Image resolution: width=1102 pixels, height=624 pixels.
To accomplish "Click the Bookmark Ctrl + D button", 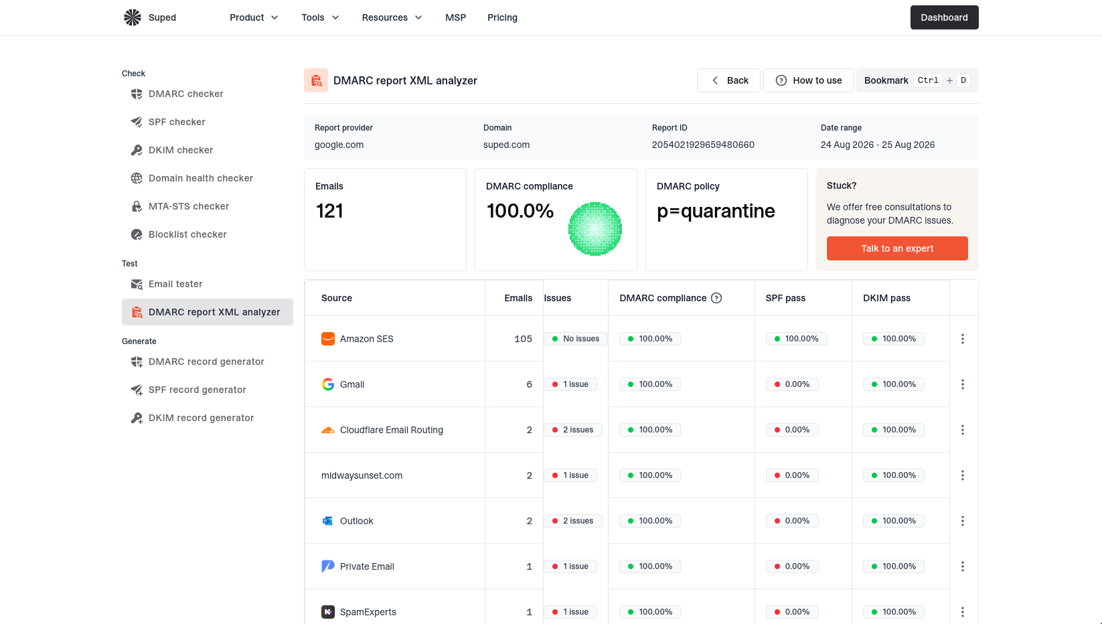I will [917, 80].
